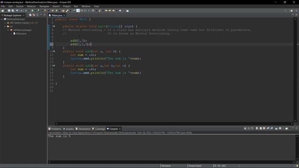Jump to Previous Annotation icon

100,11
